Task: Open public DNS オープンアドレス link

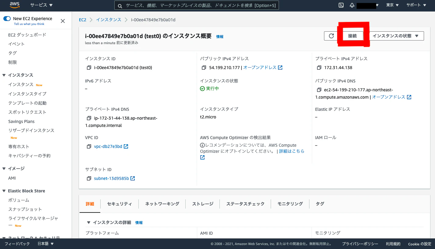Action: click(389, 97)
